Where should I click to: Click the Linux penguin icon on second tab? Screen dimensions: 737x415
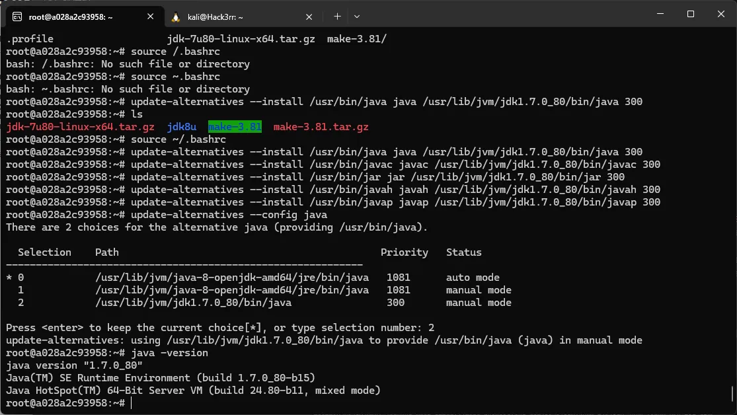coord(176,17)
